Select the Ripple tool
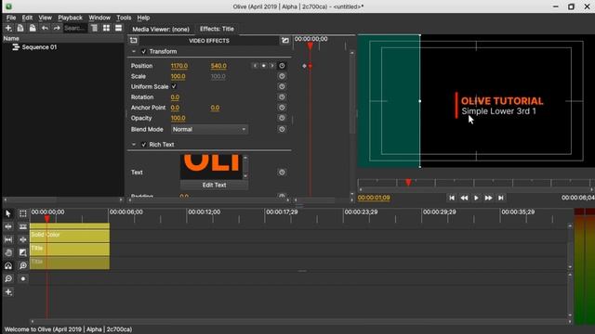Viewport: 595px width, 334px height. [8, 226]
